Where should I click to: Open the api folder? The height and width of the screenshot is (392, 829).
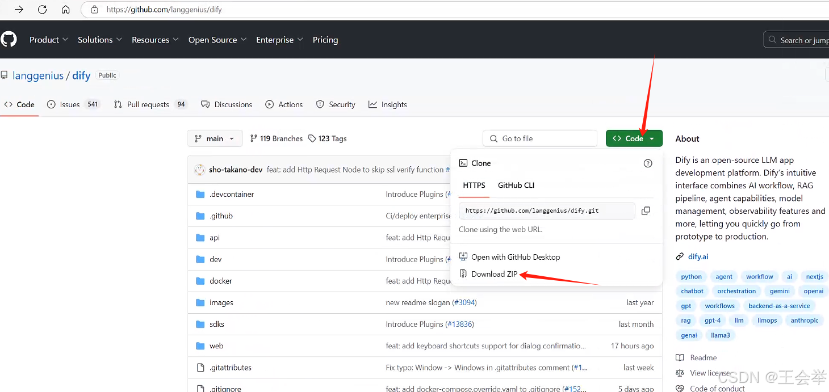point(215,238)
